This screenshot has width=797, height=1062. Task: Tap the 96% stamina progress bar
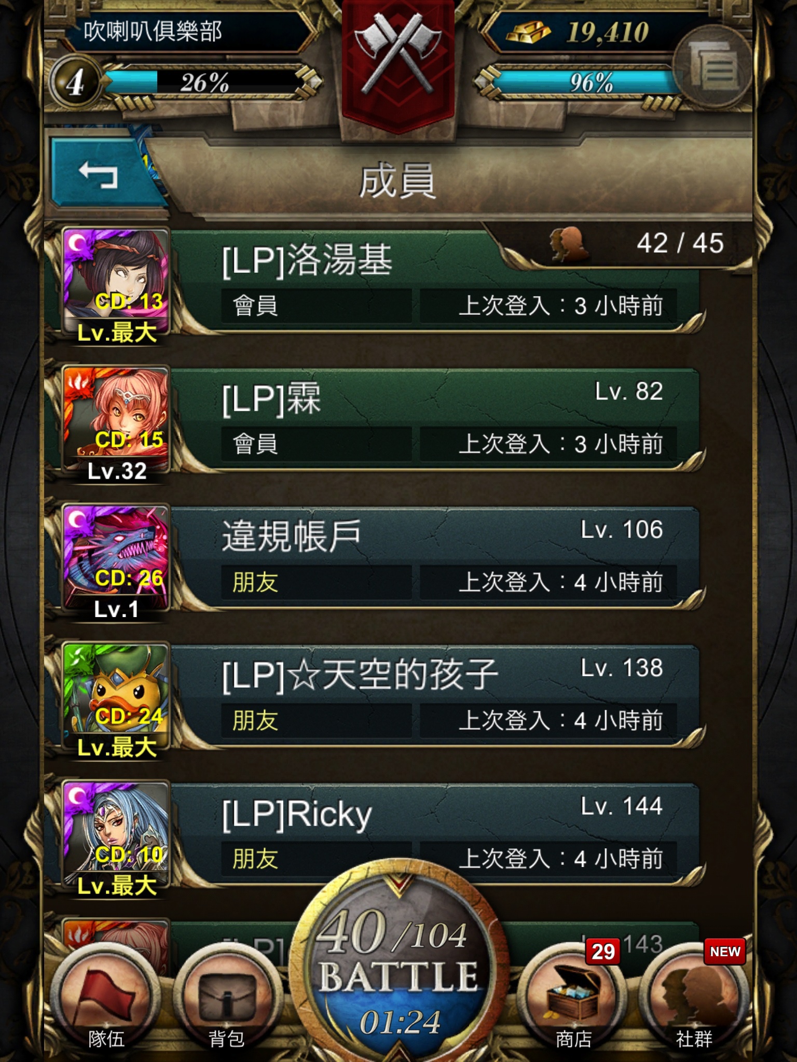586,82
